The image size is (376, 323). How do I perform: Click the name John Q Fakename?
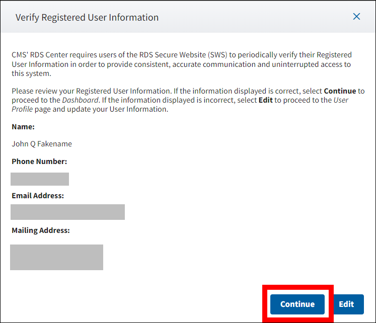tap(42, 144)
